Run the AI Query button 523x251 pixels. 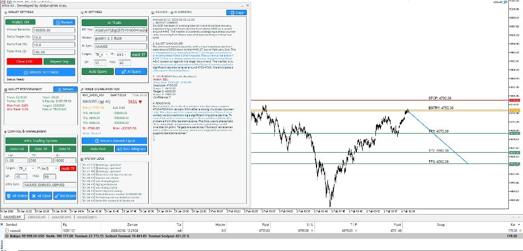131,72
